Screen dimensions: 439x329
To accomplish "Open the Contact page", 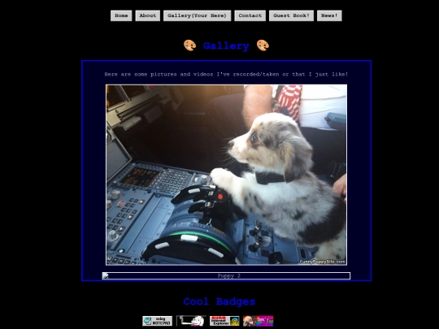I will 250,15.
